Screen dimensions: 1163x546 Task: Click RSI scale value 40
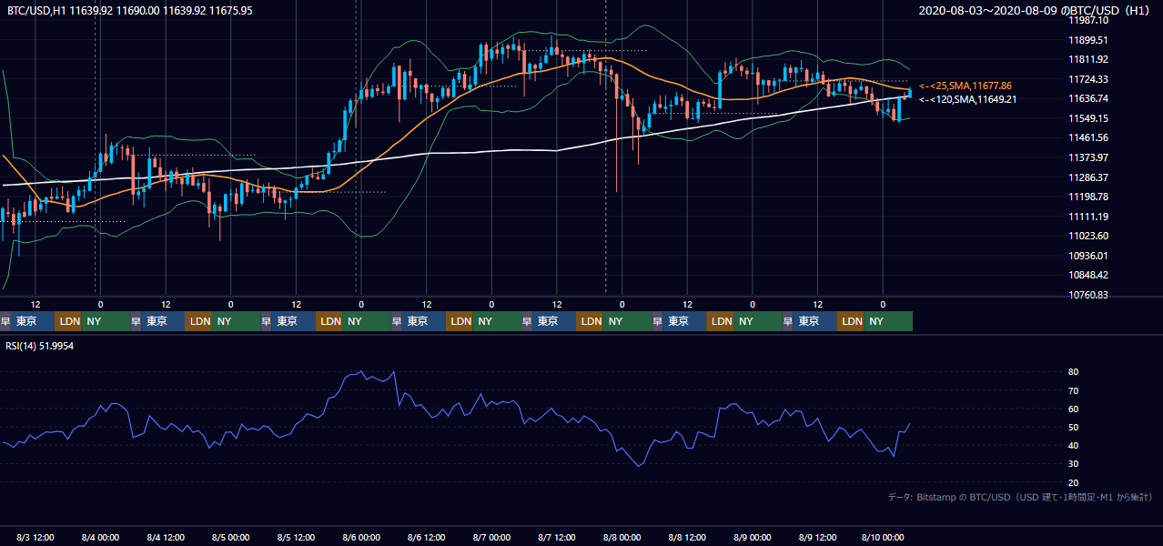tap(1074, 445)
